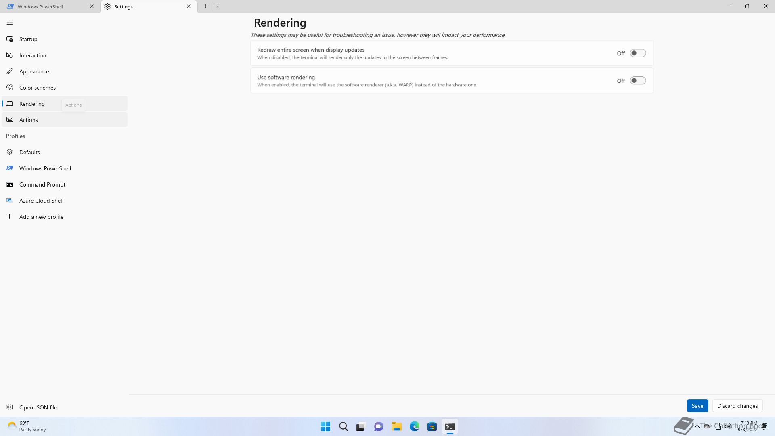Toggle Redraw entire screen when display updates
The image size is (775, 436).
tap(638, 53)
